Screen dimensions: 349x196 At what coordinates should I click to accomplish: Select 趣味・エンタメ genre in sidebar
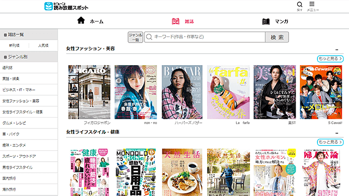point(29,145)
